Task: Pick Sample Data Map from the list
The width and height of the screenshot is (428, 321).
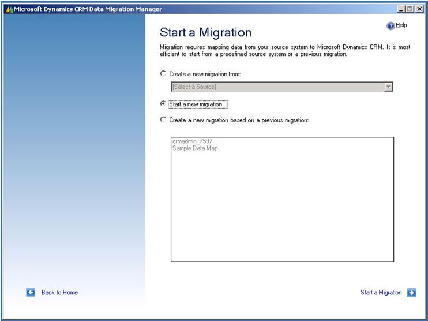Action: pos(195,148)
